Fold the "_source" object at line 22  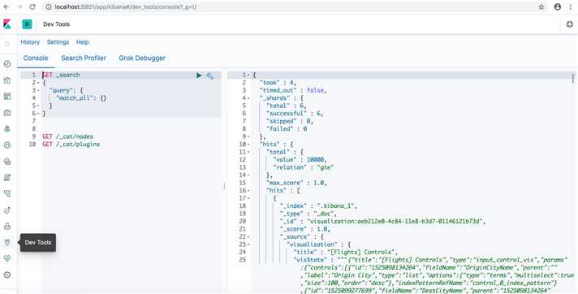pyautogui.click(x=248, y=237)
